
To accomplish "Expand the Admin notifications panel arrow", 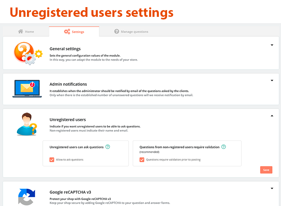I will coord(272,81).
